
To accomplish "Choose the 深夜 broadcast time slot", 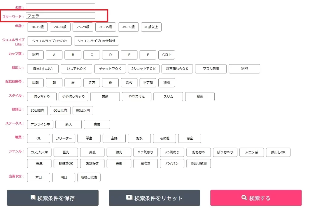I will (129, 83).
